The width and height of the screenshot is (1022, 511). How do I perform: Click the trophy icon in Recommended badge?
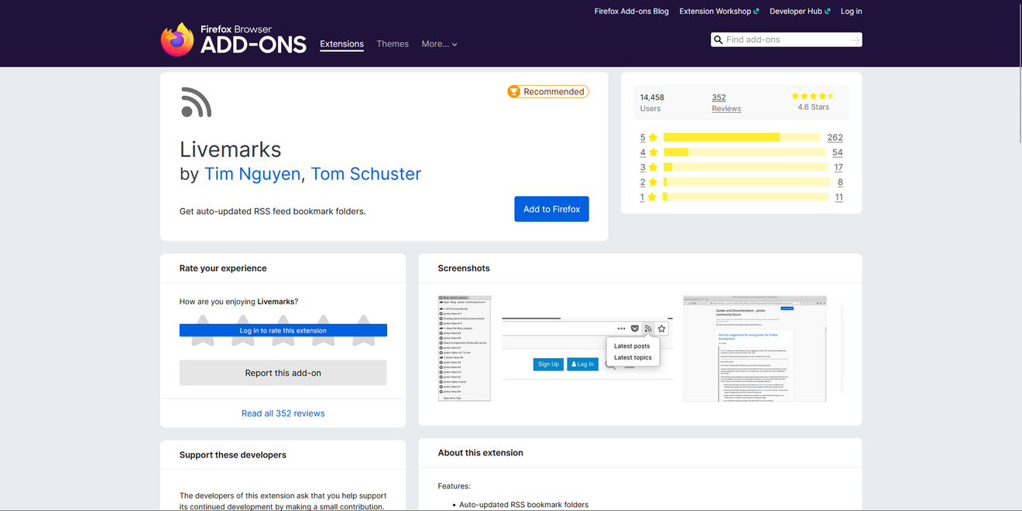pos(514,91)
